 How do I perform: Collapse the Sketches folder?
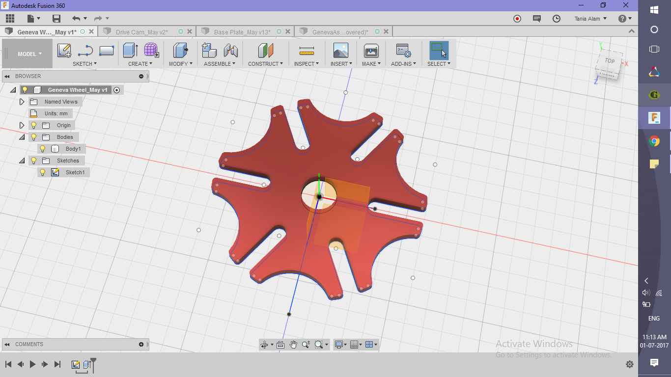(22, 161)
